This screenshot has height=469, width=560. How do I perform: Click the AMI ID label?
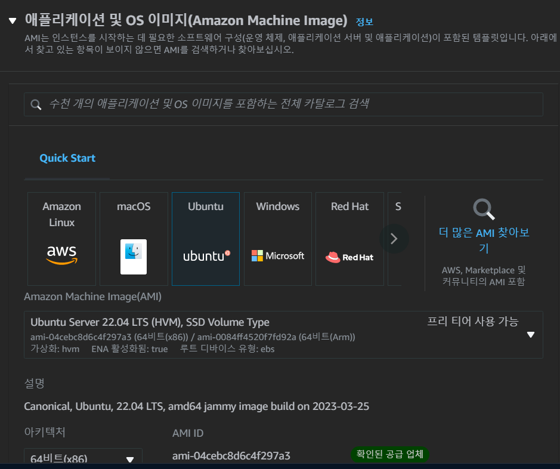click(188, 433)
